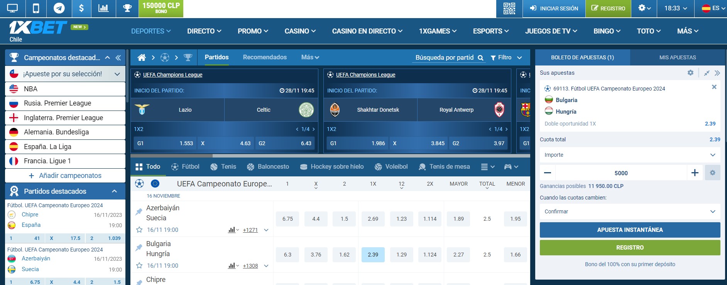The height and width of the screenshot is (285, 727).
Task: Add Azerbaiyán-Suecia to favorites star
Action: 139,230
